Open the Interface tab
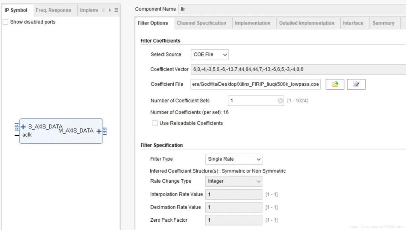This screenshot has height=230, width=406. coord(353,23)
